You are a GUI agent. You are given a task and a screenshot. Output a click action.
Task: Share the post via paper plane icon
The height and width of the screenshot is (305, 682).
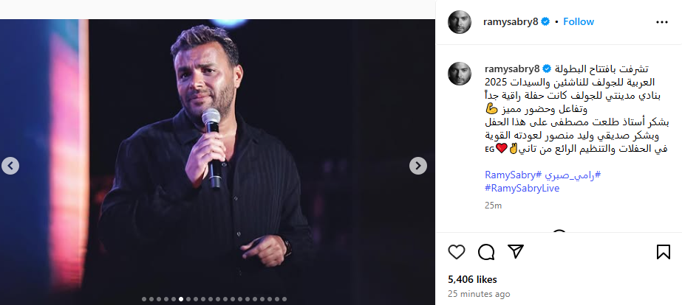(516, 251)
